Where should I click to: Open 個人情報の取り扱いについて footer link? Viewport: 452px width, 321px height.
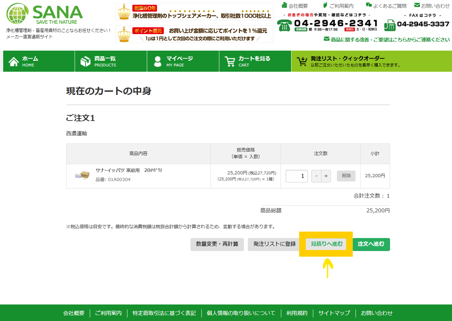tap(241, 313)
